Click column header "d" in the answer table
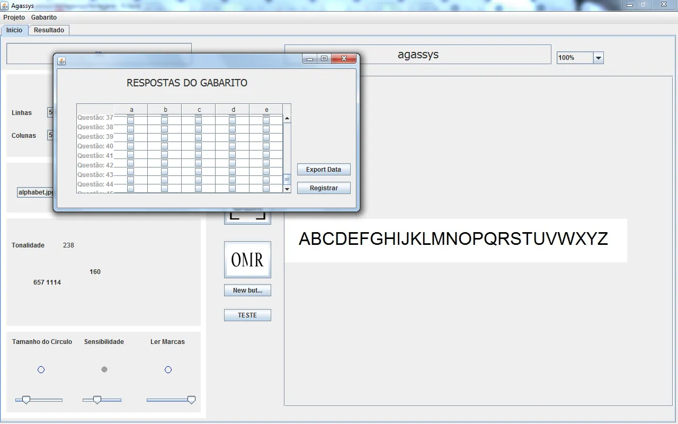The height and width of the screenshot is (424, 678). coord(233,110)
